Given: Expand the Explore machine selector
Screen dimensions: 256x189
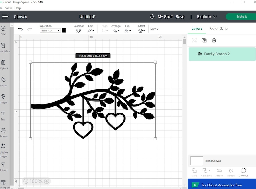Looking at the screenshot, I should [x=207, y=17].
